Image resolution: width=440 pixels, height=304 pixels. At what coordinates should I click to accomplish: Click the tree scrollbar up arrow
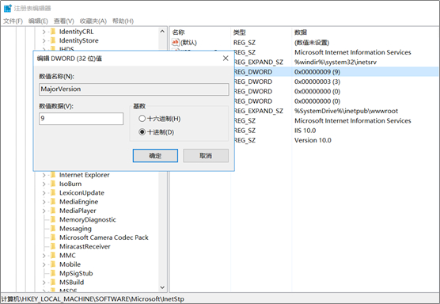(x=162, y=32)
